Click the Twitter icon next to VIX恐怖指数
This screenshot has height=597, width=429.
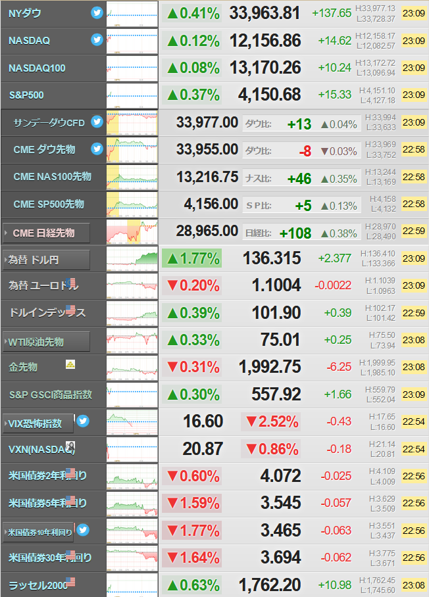click(83, 421)
